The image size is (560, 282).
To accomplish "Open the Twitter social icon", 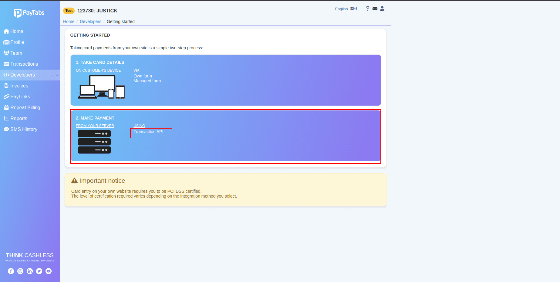I will coord(39,271).
